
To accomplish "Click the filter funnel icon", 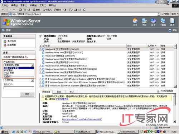I will coord(40,36).
